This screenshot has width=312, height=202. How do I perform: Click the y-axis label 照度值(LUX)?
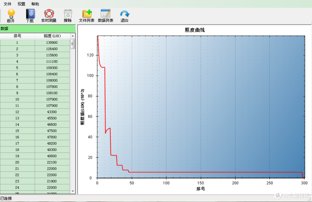point(82,107)
